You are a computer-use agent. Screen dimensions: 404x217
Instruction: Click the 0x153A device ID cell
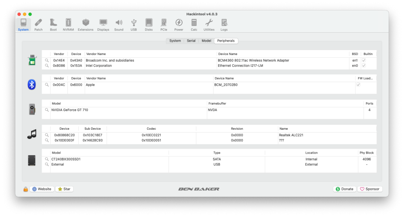click(x=76, y=65)
